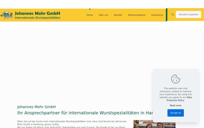
Task: Go to Über uns page
Action: click(x=103, y=15)
